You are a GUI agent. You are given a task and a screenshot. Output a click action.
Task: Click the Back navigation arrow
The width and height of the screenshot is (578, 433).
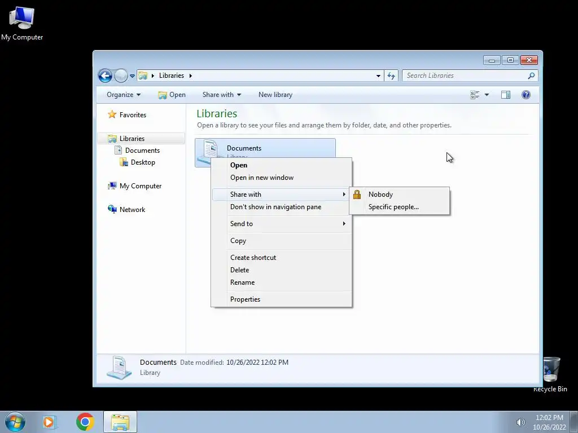(x=105, y=76)
